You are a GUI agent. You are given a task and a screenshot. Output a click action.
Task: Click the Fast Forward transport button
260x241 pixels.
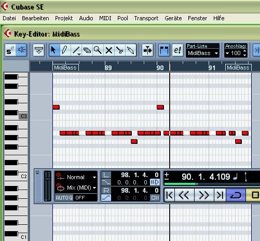tap(204, 195)
